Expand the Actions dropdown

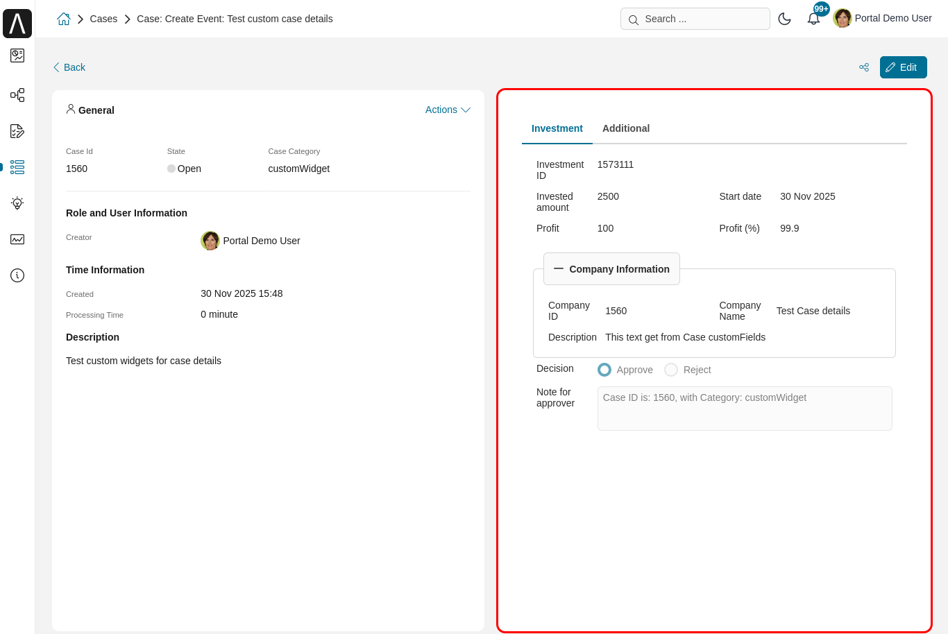click(x=448, y=110)
